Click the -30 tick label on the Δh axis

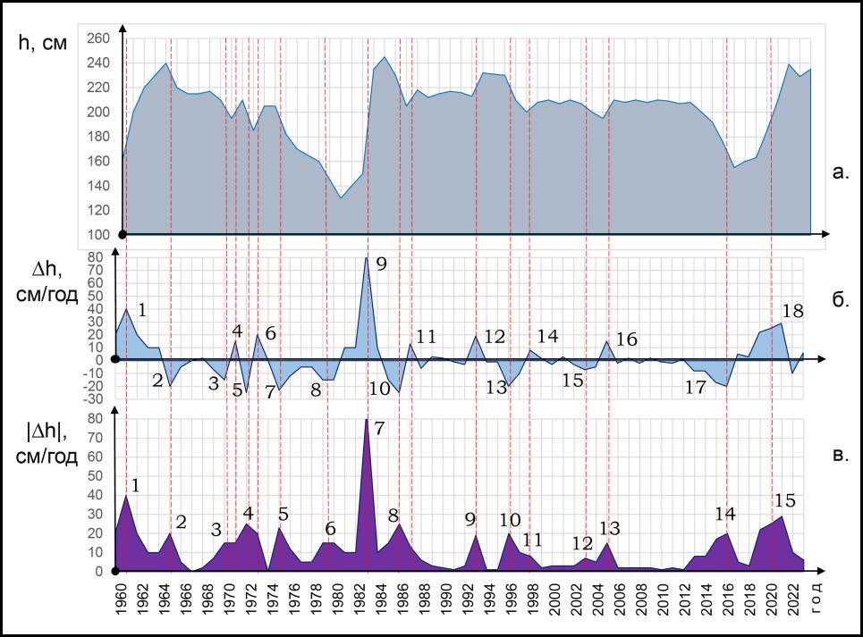[x=92, y=399]
